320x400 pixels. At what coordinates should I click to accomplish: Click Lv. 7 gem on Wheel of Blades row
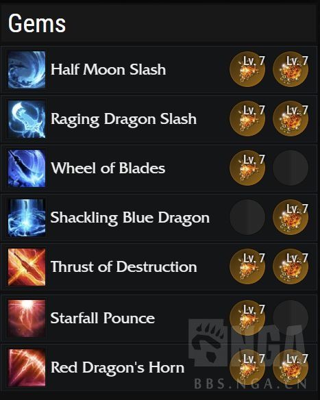(247, 168)
